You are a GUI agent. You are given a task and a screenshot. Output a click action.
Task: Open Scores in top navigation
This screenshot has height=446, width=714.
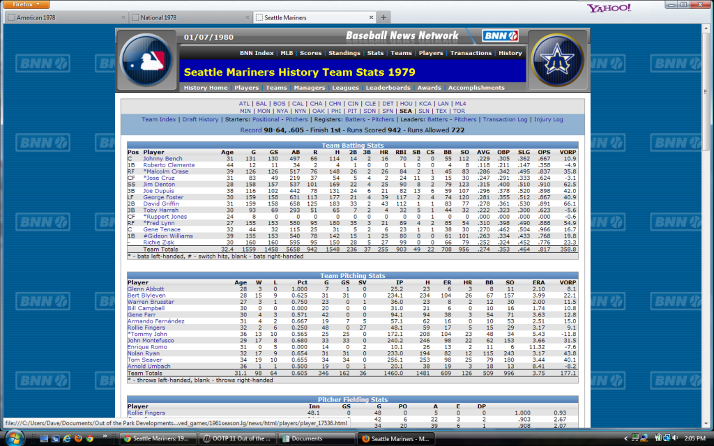tap(310, 53)
